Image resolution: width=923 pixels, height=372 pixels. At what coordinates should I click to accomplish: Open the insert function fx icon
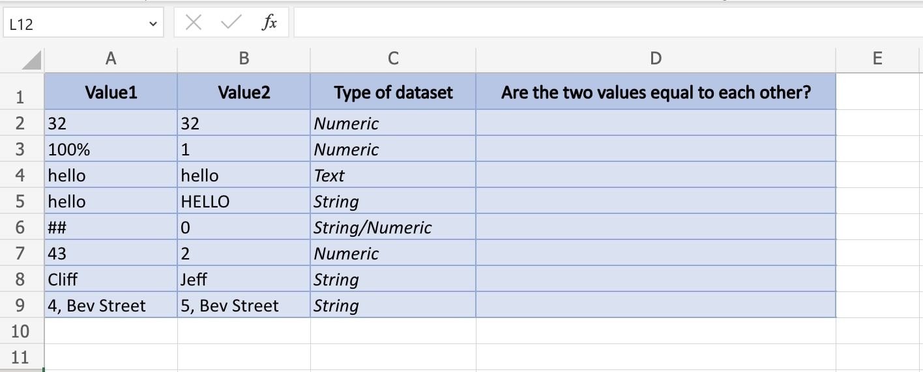[x=269, y=23]
